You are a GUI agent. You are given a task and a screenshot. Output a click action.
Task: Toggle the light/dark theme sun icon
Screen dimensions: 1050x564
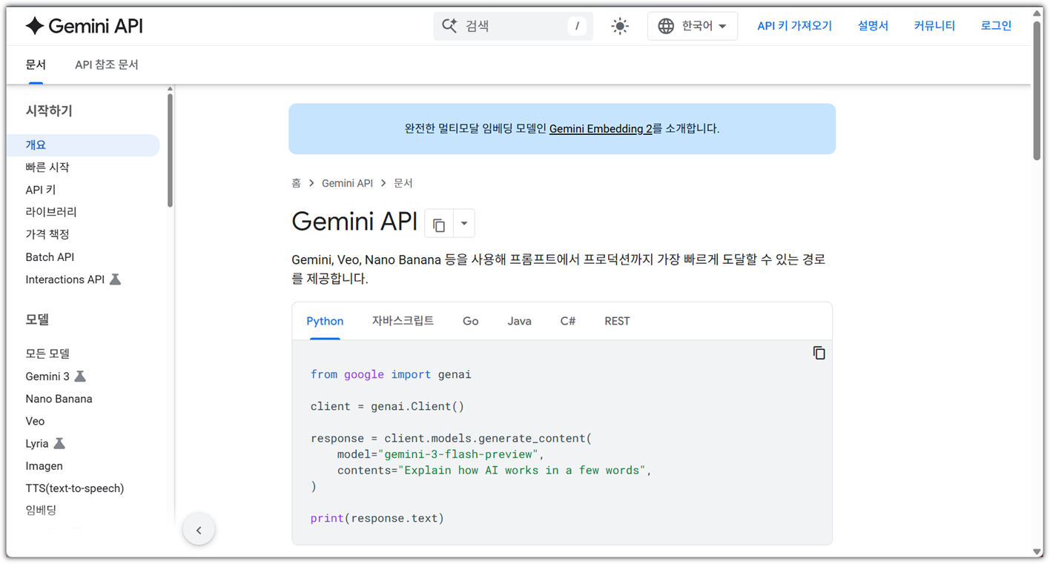pos(620,26)
